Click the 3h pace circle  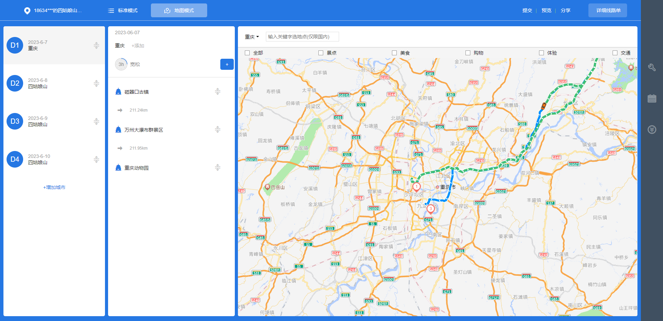click(x=121, y=64)
